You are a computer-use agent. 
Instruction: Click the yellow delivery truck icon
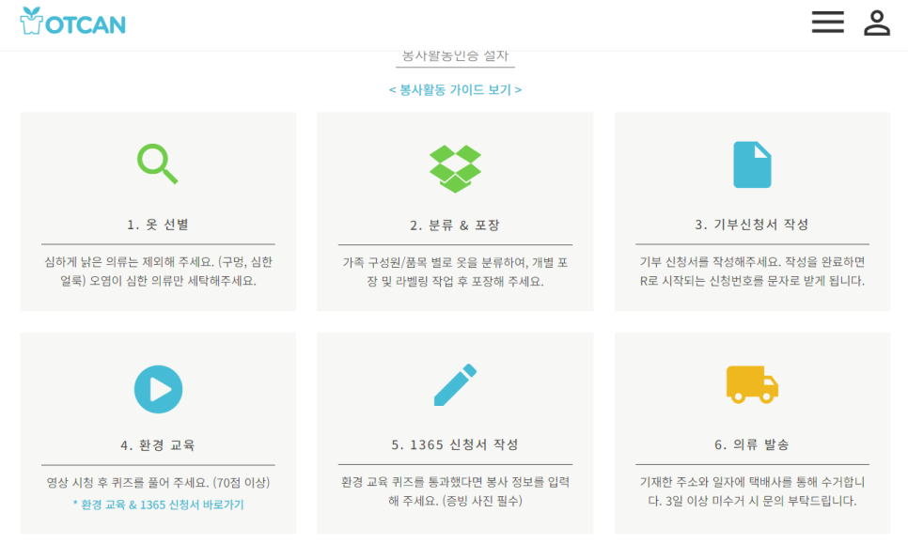tap(752, 385)
